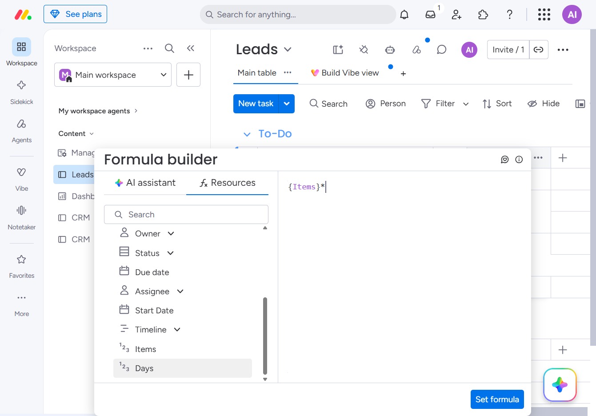Copy the board link icon
The height and width of the screenshot is (416, 596).
(539, 50)
